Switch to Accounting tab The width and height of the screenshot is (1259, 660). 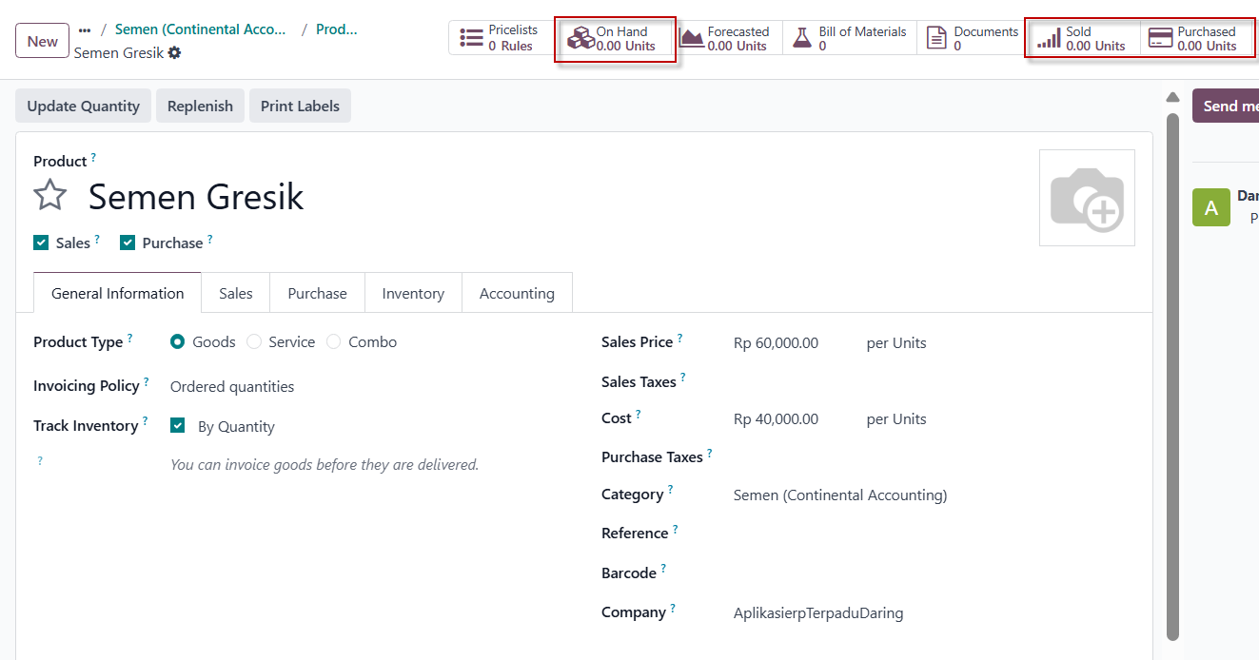point(517,293)
